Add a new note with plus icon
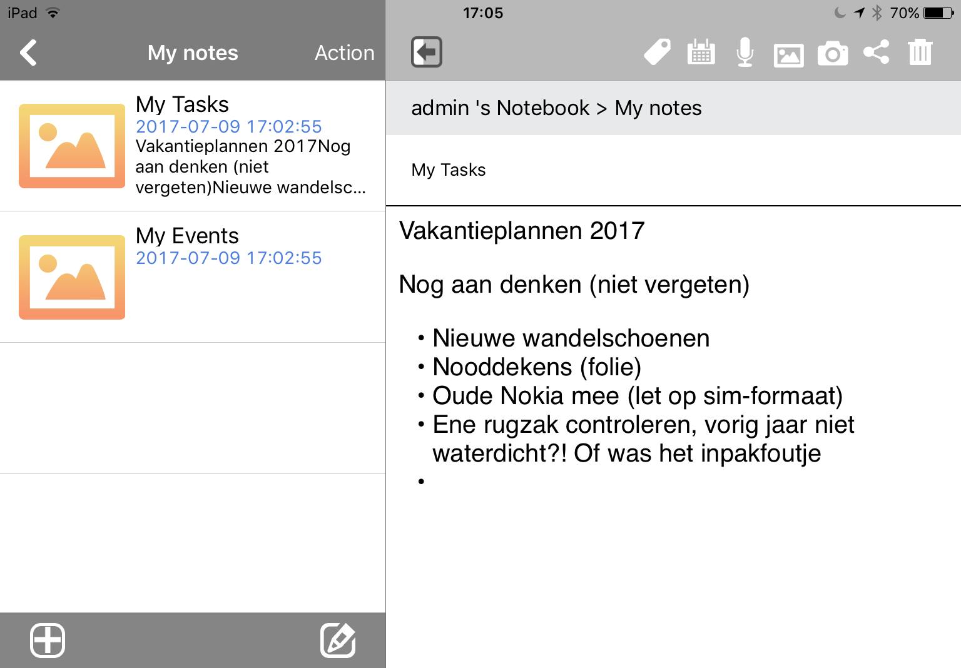Screen dimensions: 961x668 click(48, 640)
